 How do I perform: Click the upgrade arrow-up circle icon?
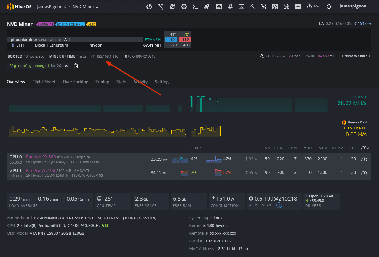click(x=184, y=7)
